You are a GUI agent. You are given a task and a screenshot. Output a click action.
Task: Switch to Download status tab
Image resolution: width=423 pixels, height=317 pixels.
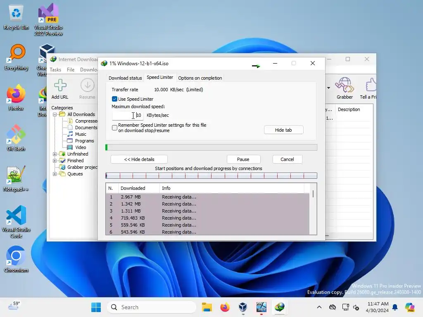click(x=125, y=78)
